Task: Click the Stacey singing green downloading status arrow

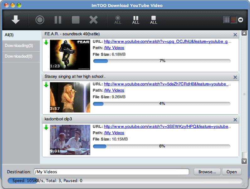Action: point(46,85)
